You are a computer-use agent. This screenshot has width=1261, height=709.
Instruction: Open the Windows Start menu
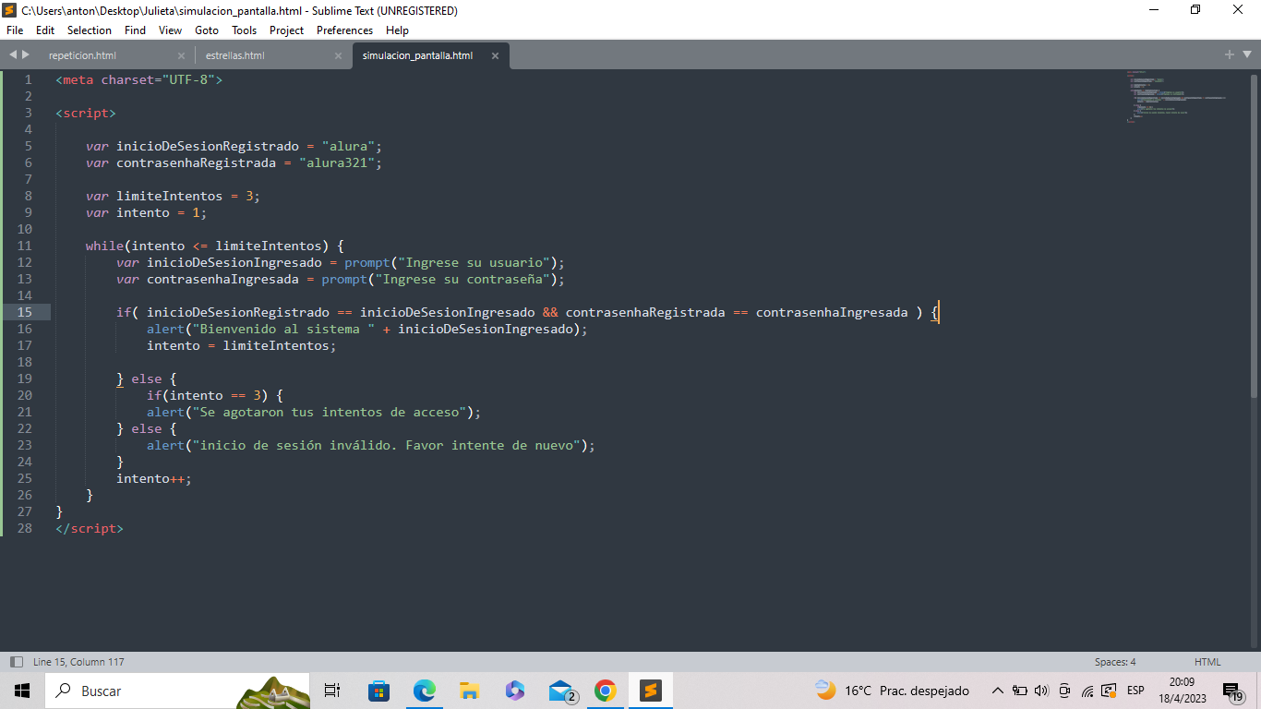click(22, 691)
